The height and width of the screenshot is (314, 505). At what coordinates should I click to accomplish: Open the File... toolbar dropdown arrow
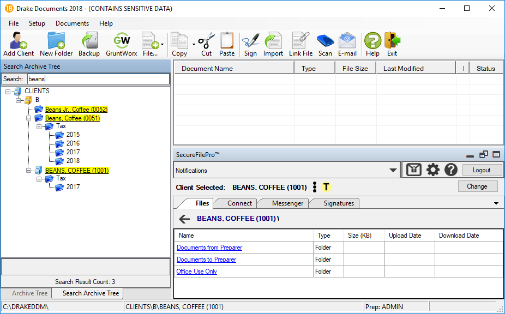click(163, 45)
